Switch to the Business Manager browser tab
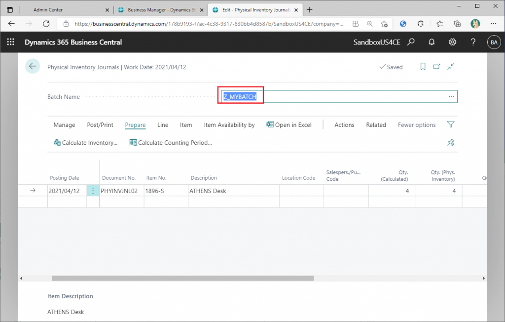Screen dimensions: 505x322 coord(162,10)
